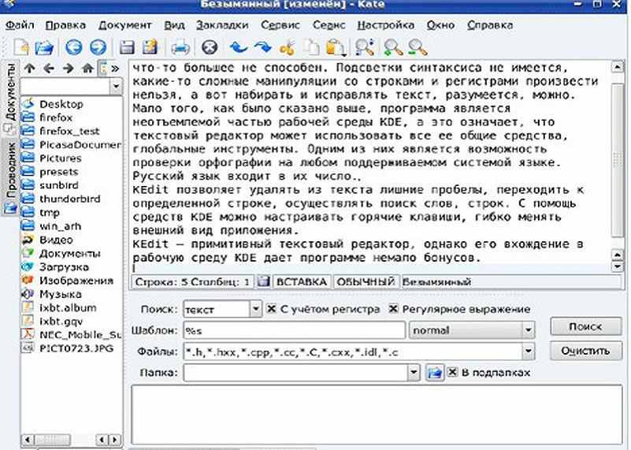Image resolution: width=631 pixels, height=450 pixels.
Task: Select the Загрузка folder
Action: tap(55, 266)
